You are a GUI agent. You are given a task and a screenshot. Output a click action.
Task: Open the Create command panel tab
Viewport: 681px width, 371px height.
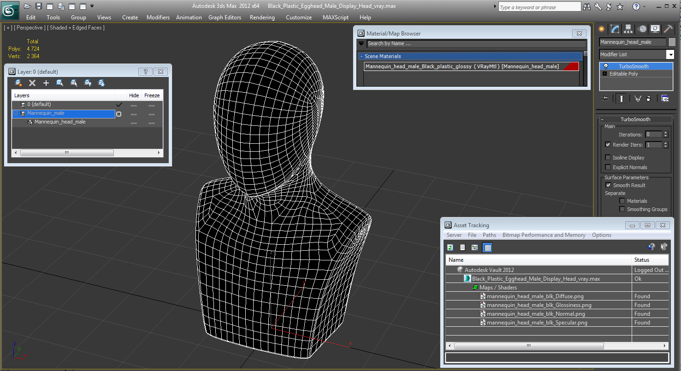tap(602, 29)
